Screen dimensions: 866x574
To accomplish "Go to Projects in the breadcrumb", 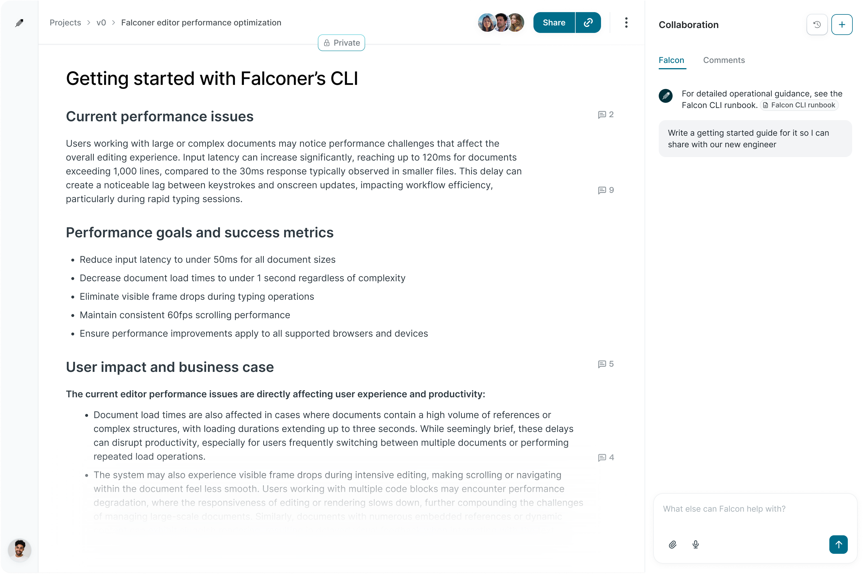I will click(65, 23).
